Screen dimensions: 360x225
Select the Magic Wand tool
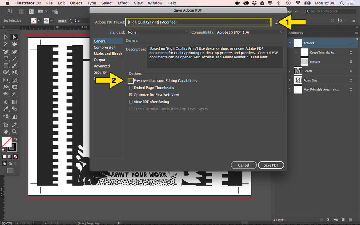tap(6, 44)
